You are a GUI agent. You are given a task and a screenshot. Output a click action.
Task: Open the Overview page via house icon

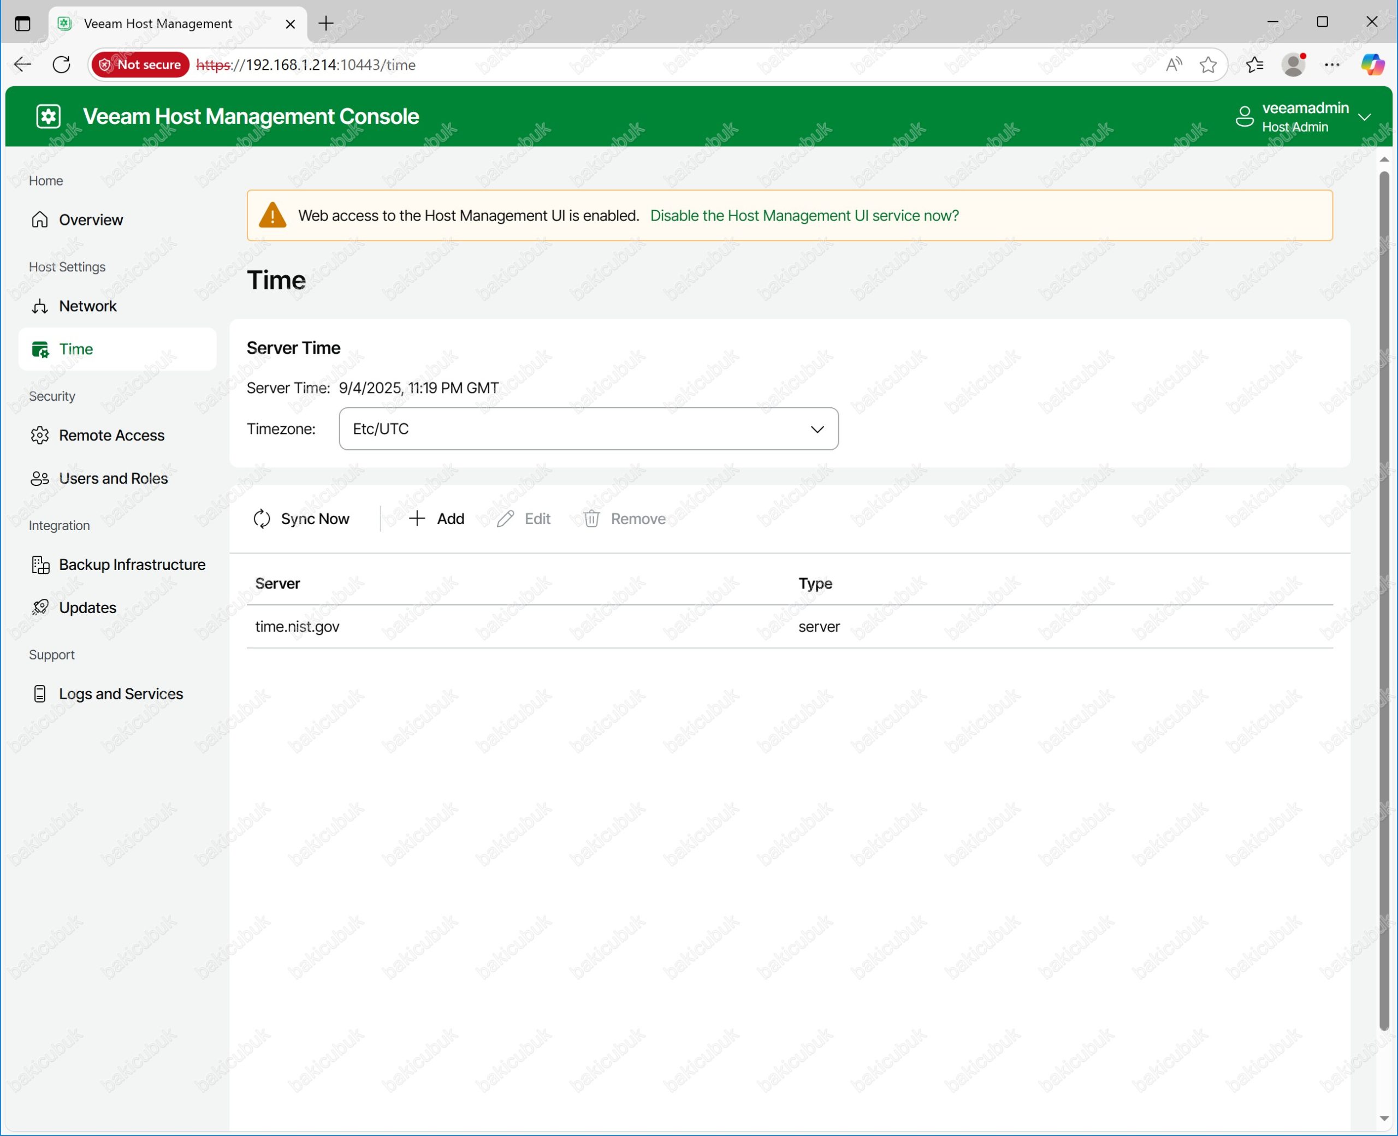[x=40, y=219]
